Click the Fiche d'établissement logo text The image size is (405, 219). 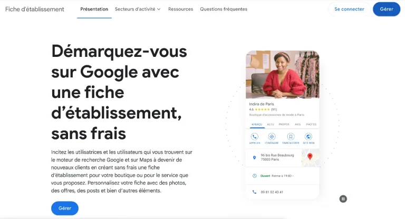pyautogui.click(x=35, y=9)
